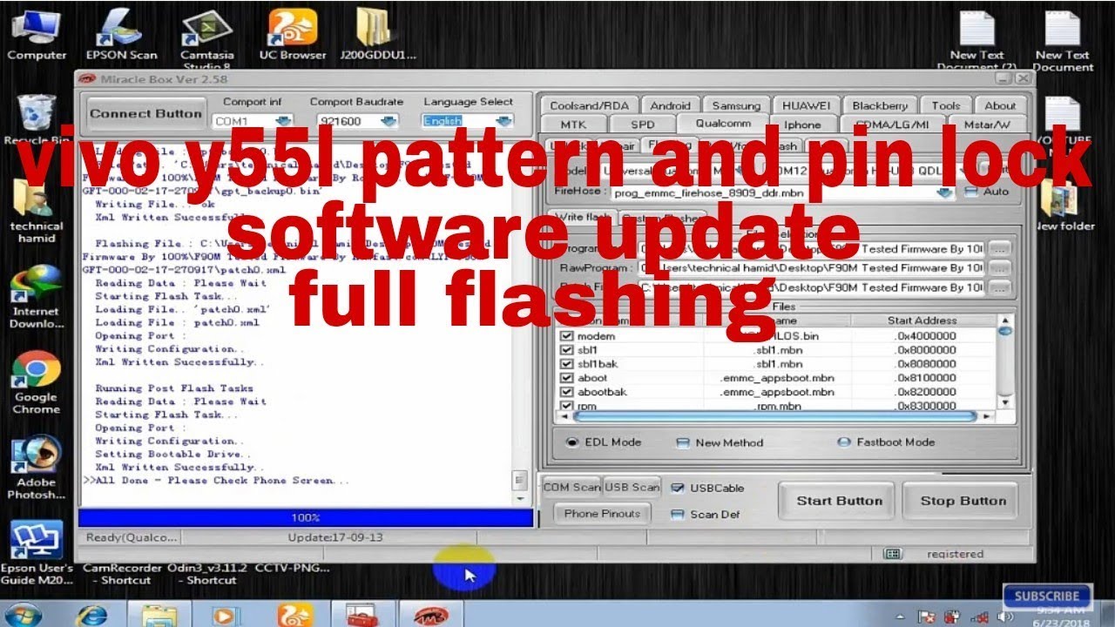The height and width of the screenshot is (627, 1115).
Task: Switch to the Coolsand/RDA tab
Action: [x=590, y=105]
